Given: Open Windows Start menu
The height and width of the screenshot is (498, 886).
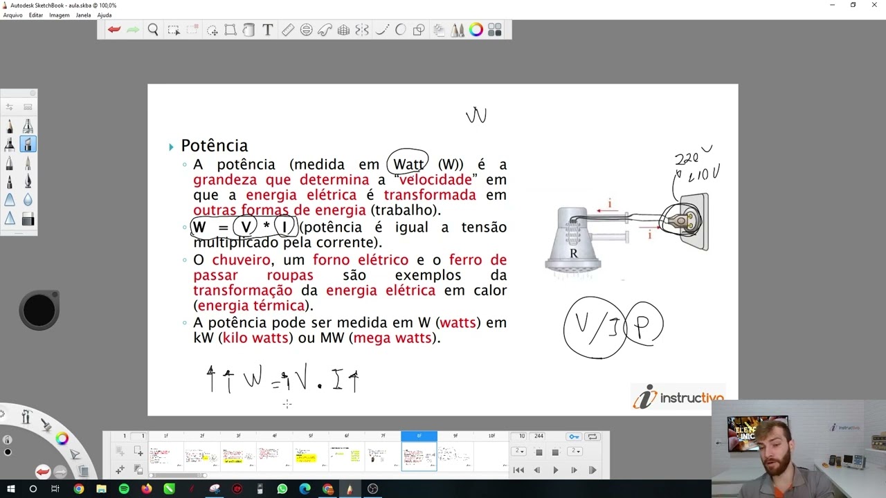Looking at the screenshot, I should coord(10,489).
